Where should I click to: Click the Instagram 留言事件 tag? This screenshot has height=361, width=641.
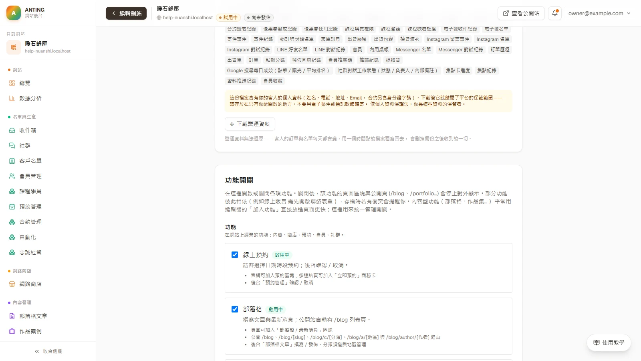(448, 39)
